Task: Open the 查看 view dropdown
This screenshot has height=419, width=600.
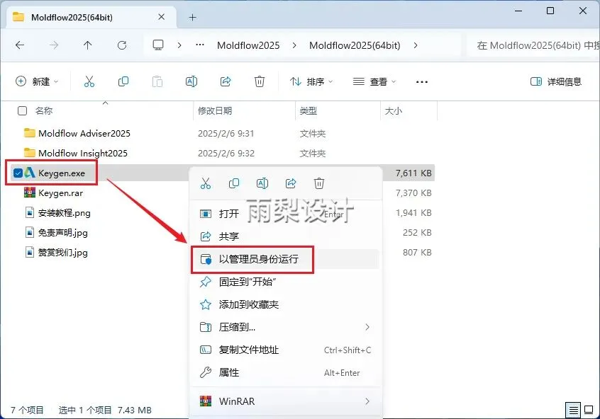Action: pos(374,81)
